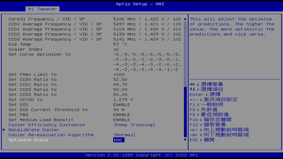
Task: Select the Cooler Efficiency Customize option
Action: [46, 125]
